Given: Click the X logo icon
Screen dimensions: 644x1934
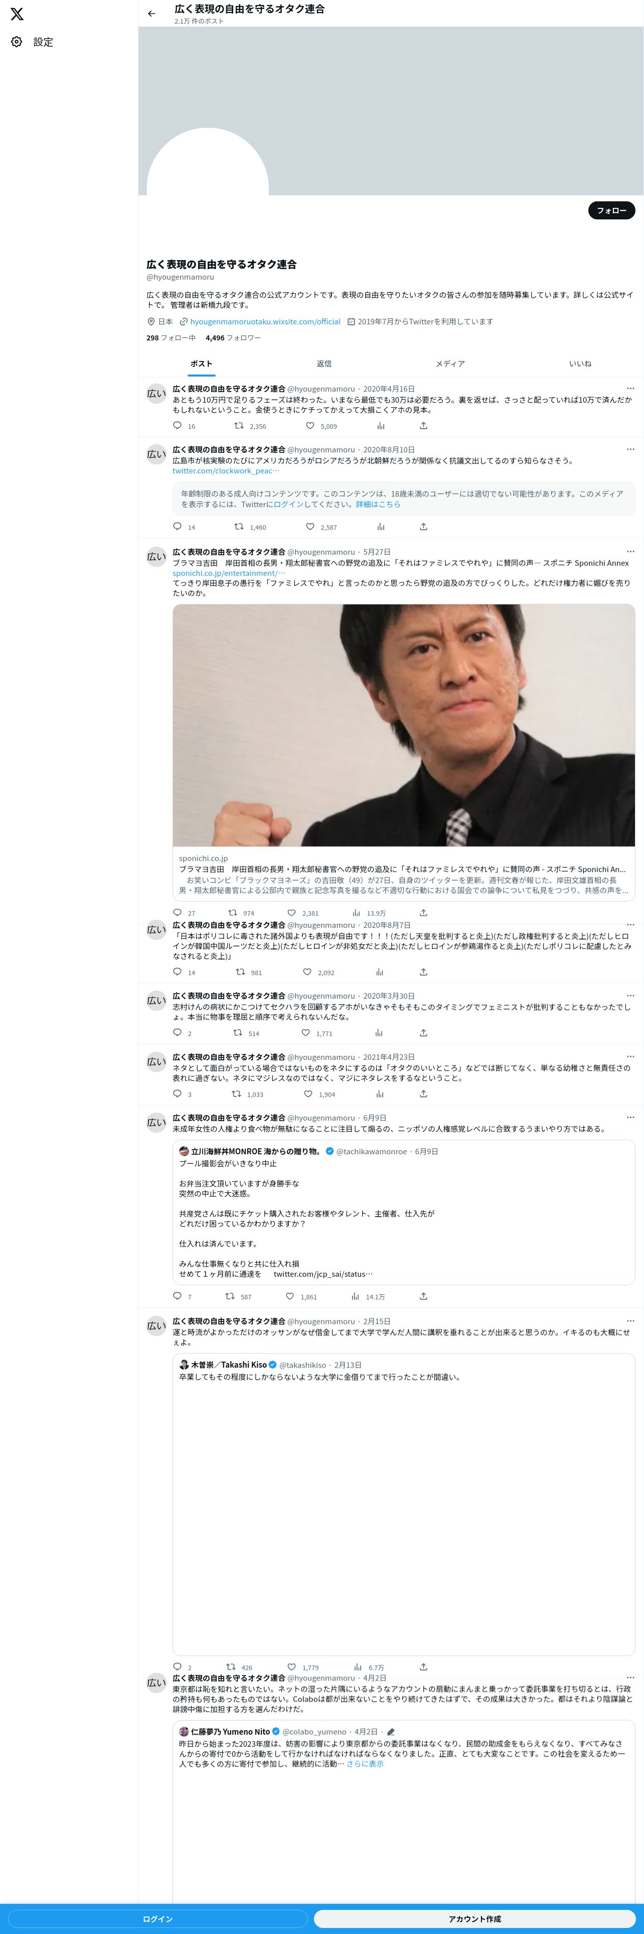Looking at the screenshot, I should click(x=17, y=14).
